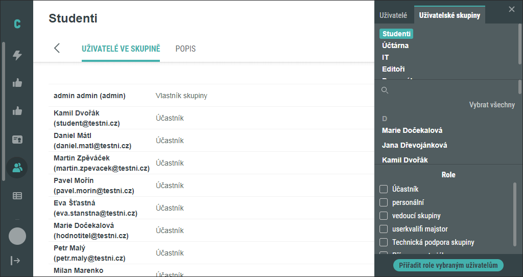Viewport: 523px width, 277px height.
Task: Select the Účtárna group
Action: 395,45
